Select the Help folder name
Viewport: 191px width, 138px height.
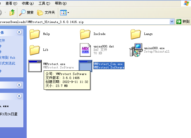[47, 34]
